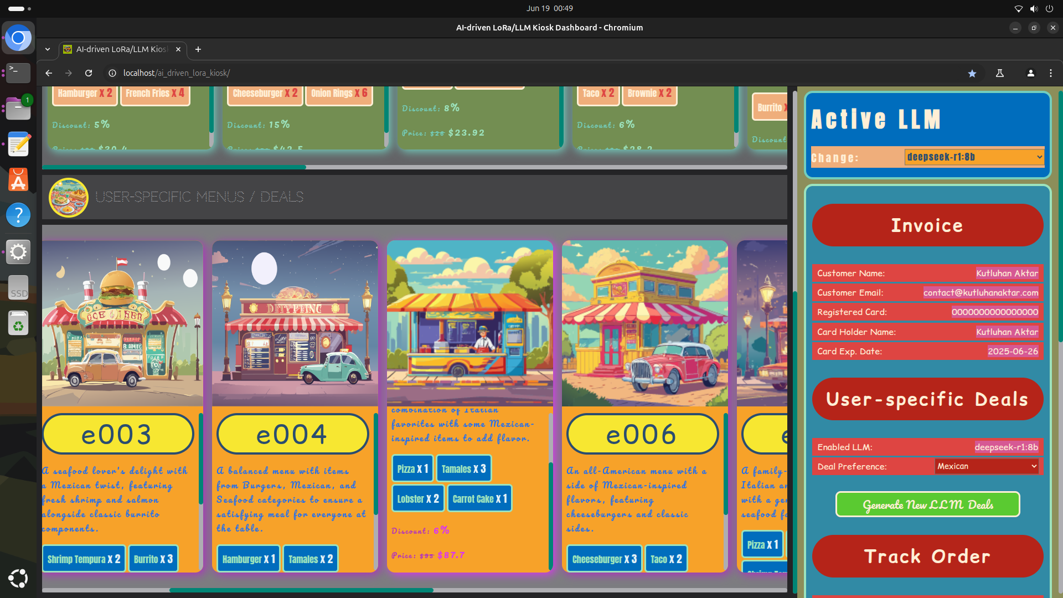Click the Chromium icon in the dock
The height and width of the screenshot is (598, 1063).
[x=18, y=38]
